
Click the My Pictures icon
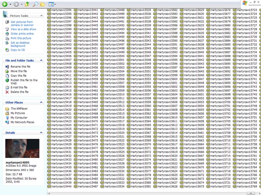[x=7, y=113]
